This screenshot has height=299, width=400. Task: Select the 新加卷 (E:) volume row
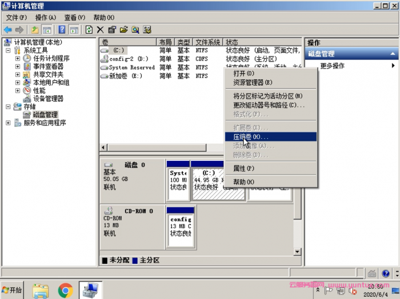[x=125, y=76]
